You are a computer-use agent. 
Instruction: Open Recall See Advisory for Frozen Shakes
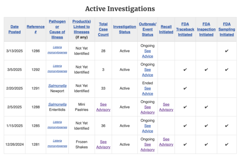(x=166, y=142)
